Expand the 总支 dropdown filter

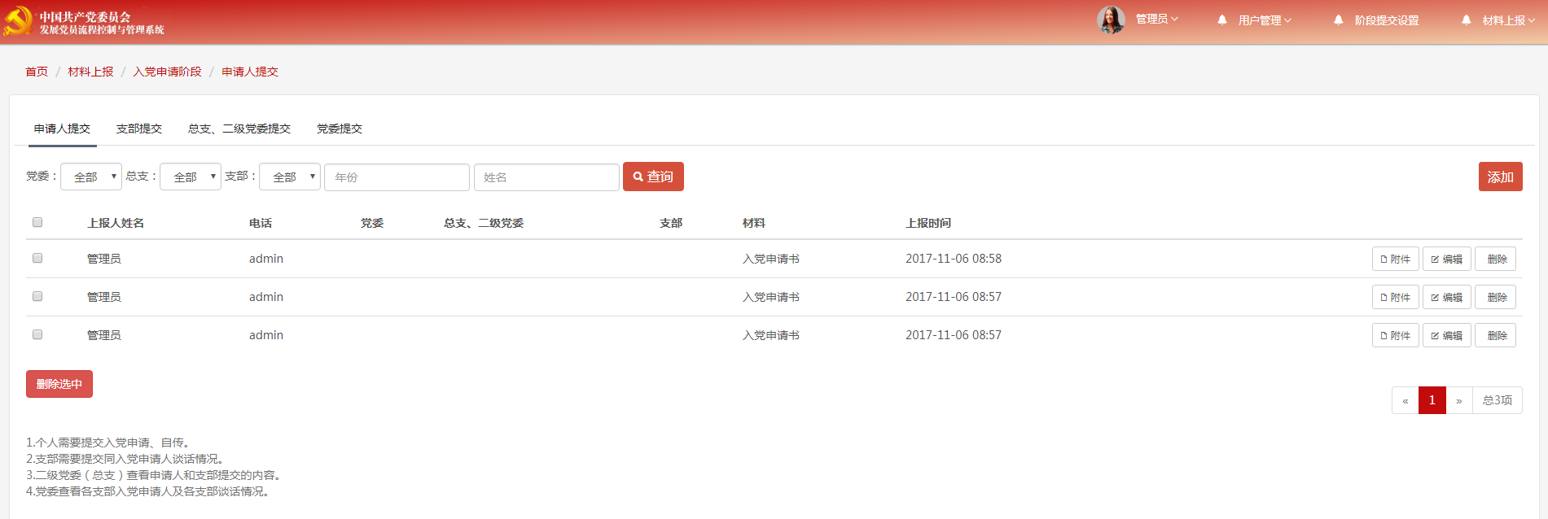[x=191, y=177]
